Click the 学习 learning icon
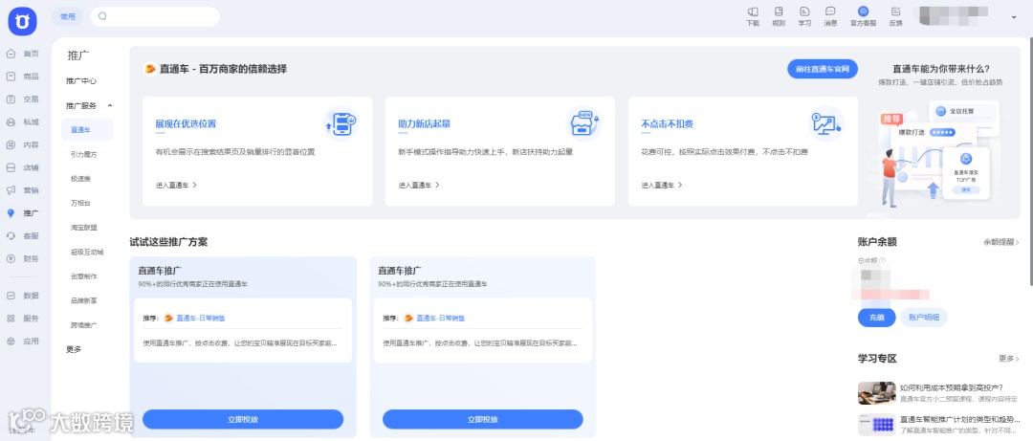Viewport: 1033px width, 441px height. 804,11
